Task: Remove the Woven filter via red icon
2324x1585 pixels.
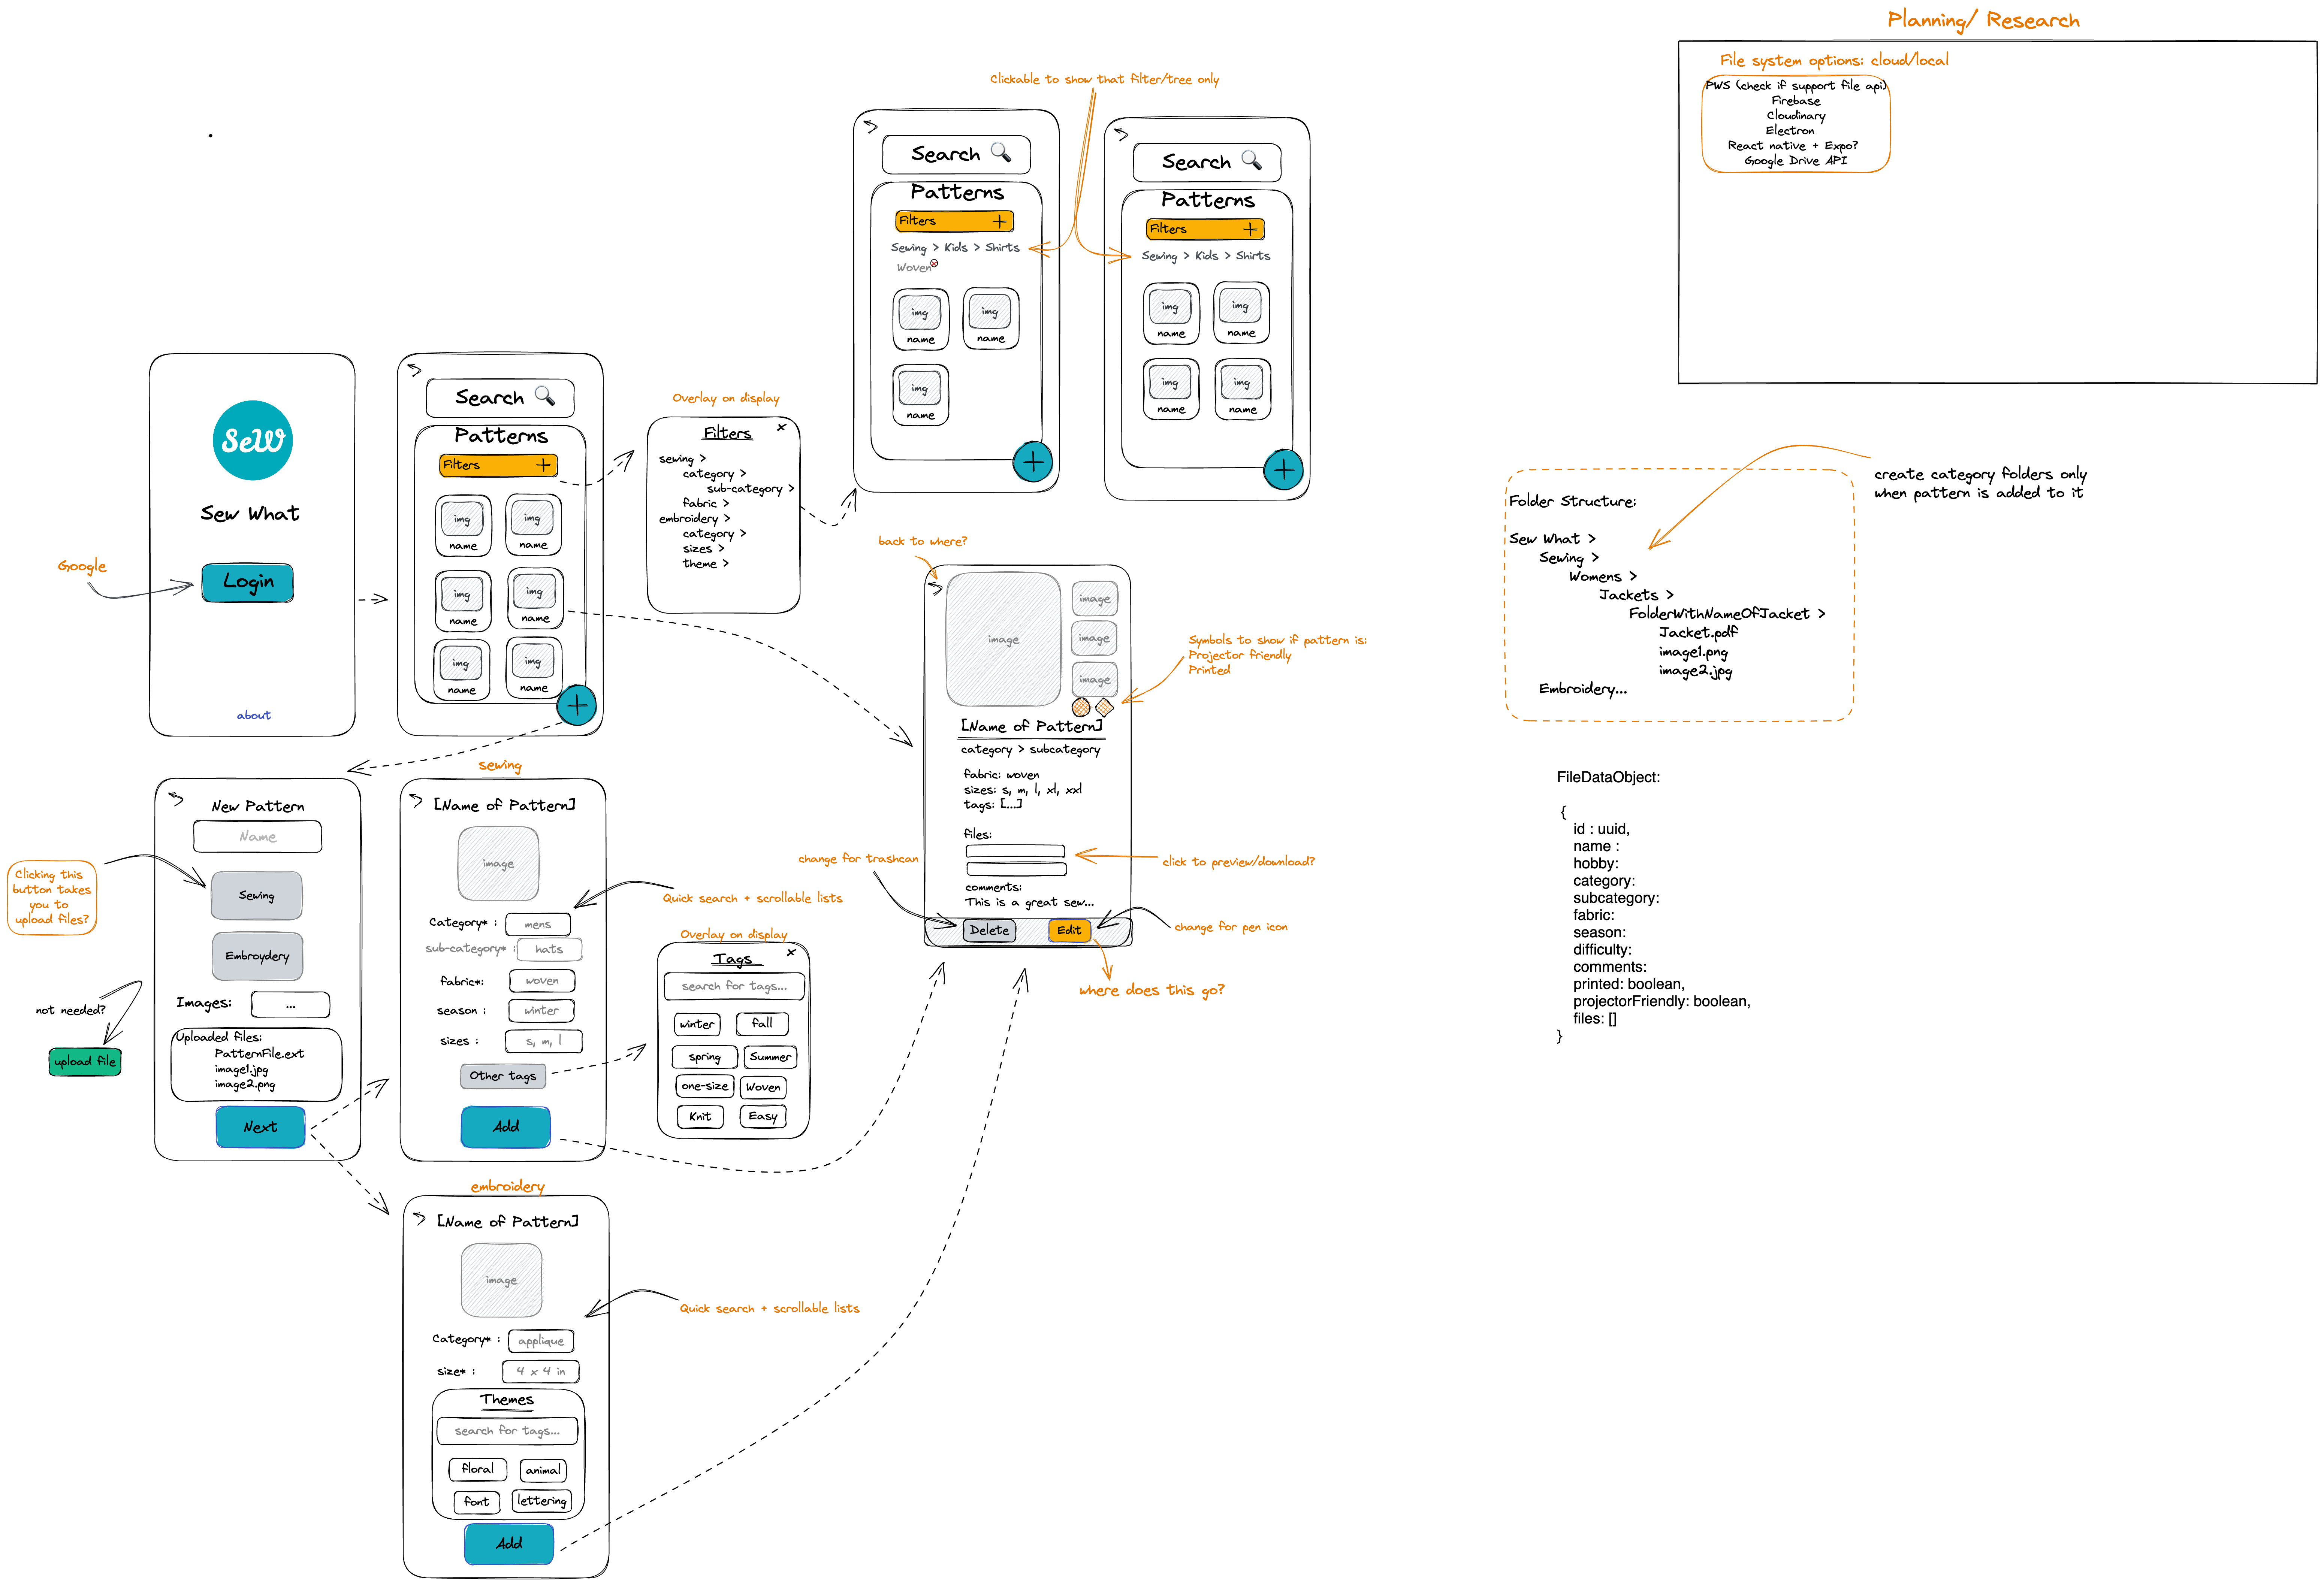Action: coord(934,263)
